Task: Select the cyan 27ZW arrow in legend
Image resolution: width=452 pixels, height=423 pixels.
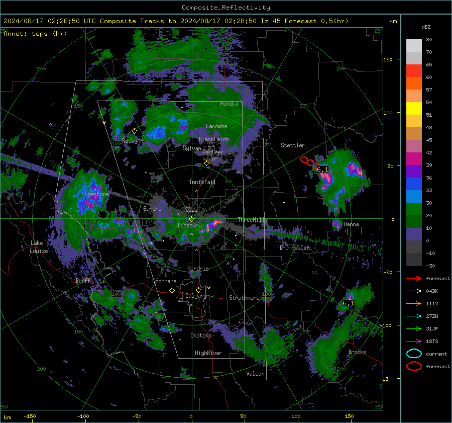Action: coord(414,316)
